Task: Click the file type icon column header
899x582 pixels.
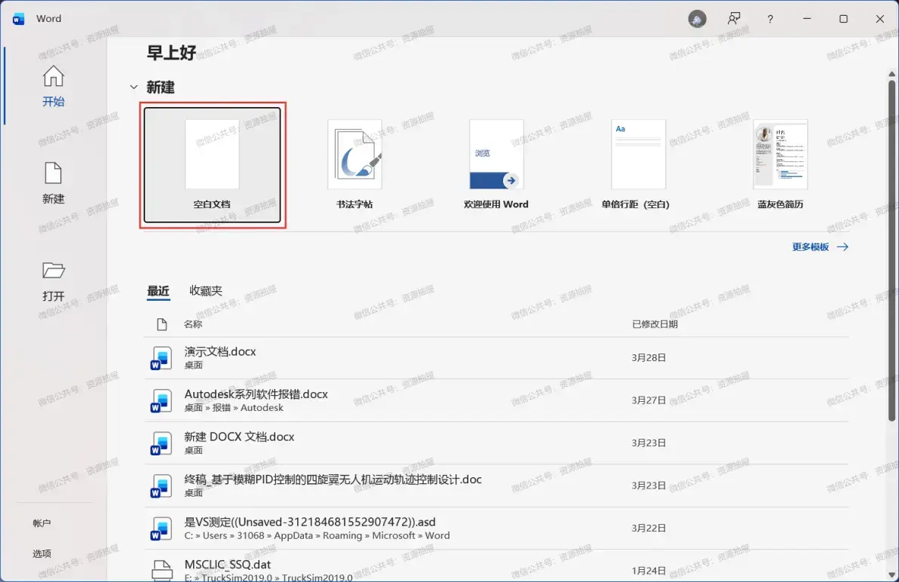Action: point(161,324)
